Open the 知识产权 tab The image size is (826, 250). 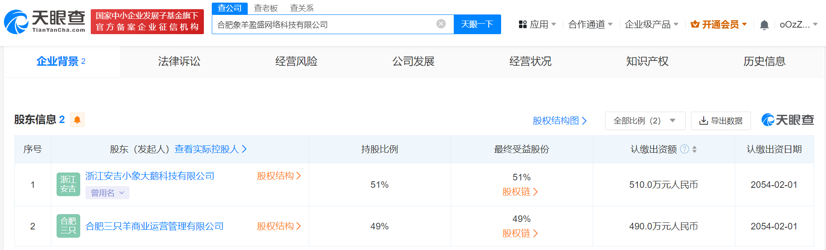(647, 62)
